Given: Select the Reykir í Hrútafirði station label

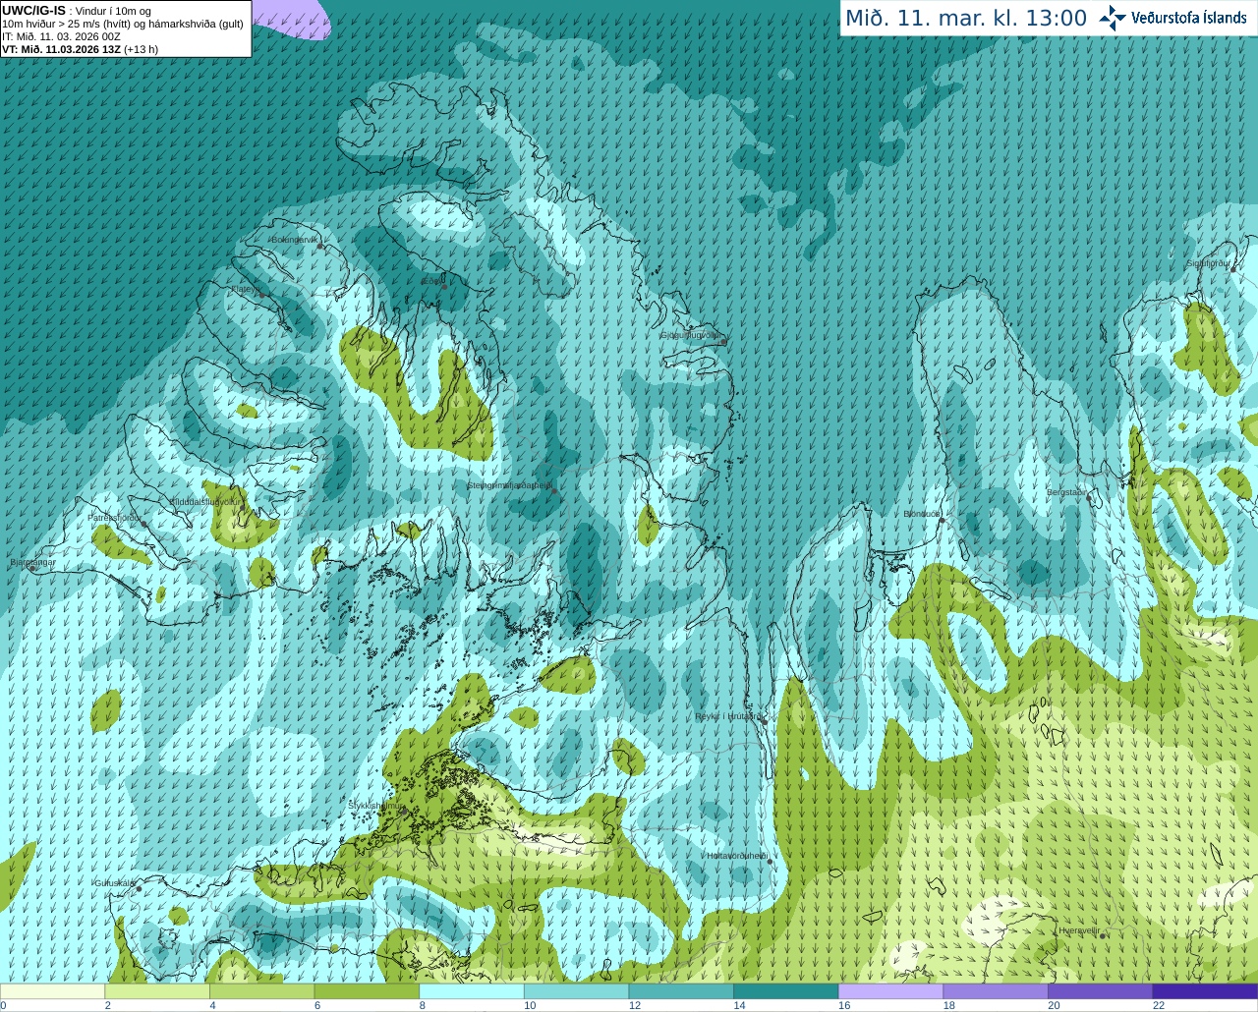Looking at the screenshot, I should [727, 716].
